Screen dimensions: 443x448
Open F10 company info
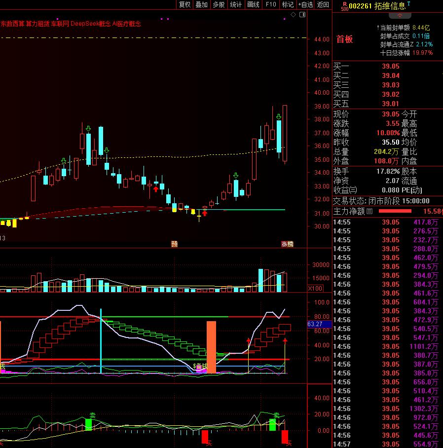click(271, 4)
